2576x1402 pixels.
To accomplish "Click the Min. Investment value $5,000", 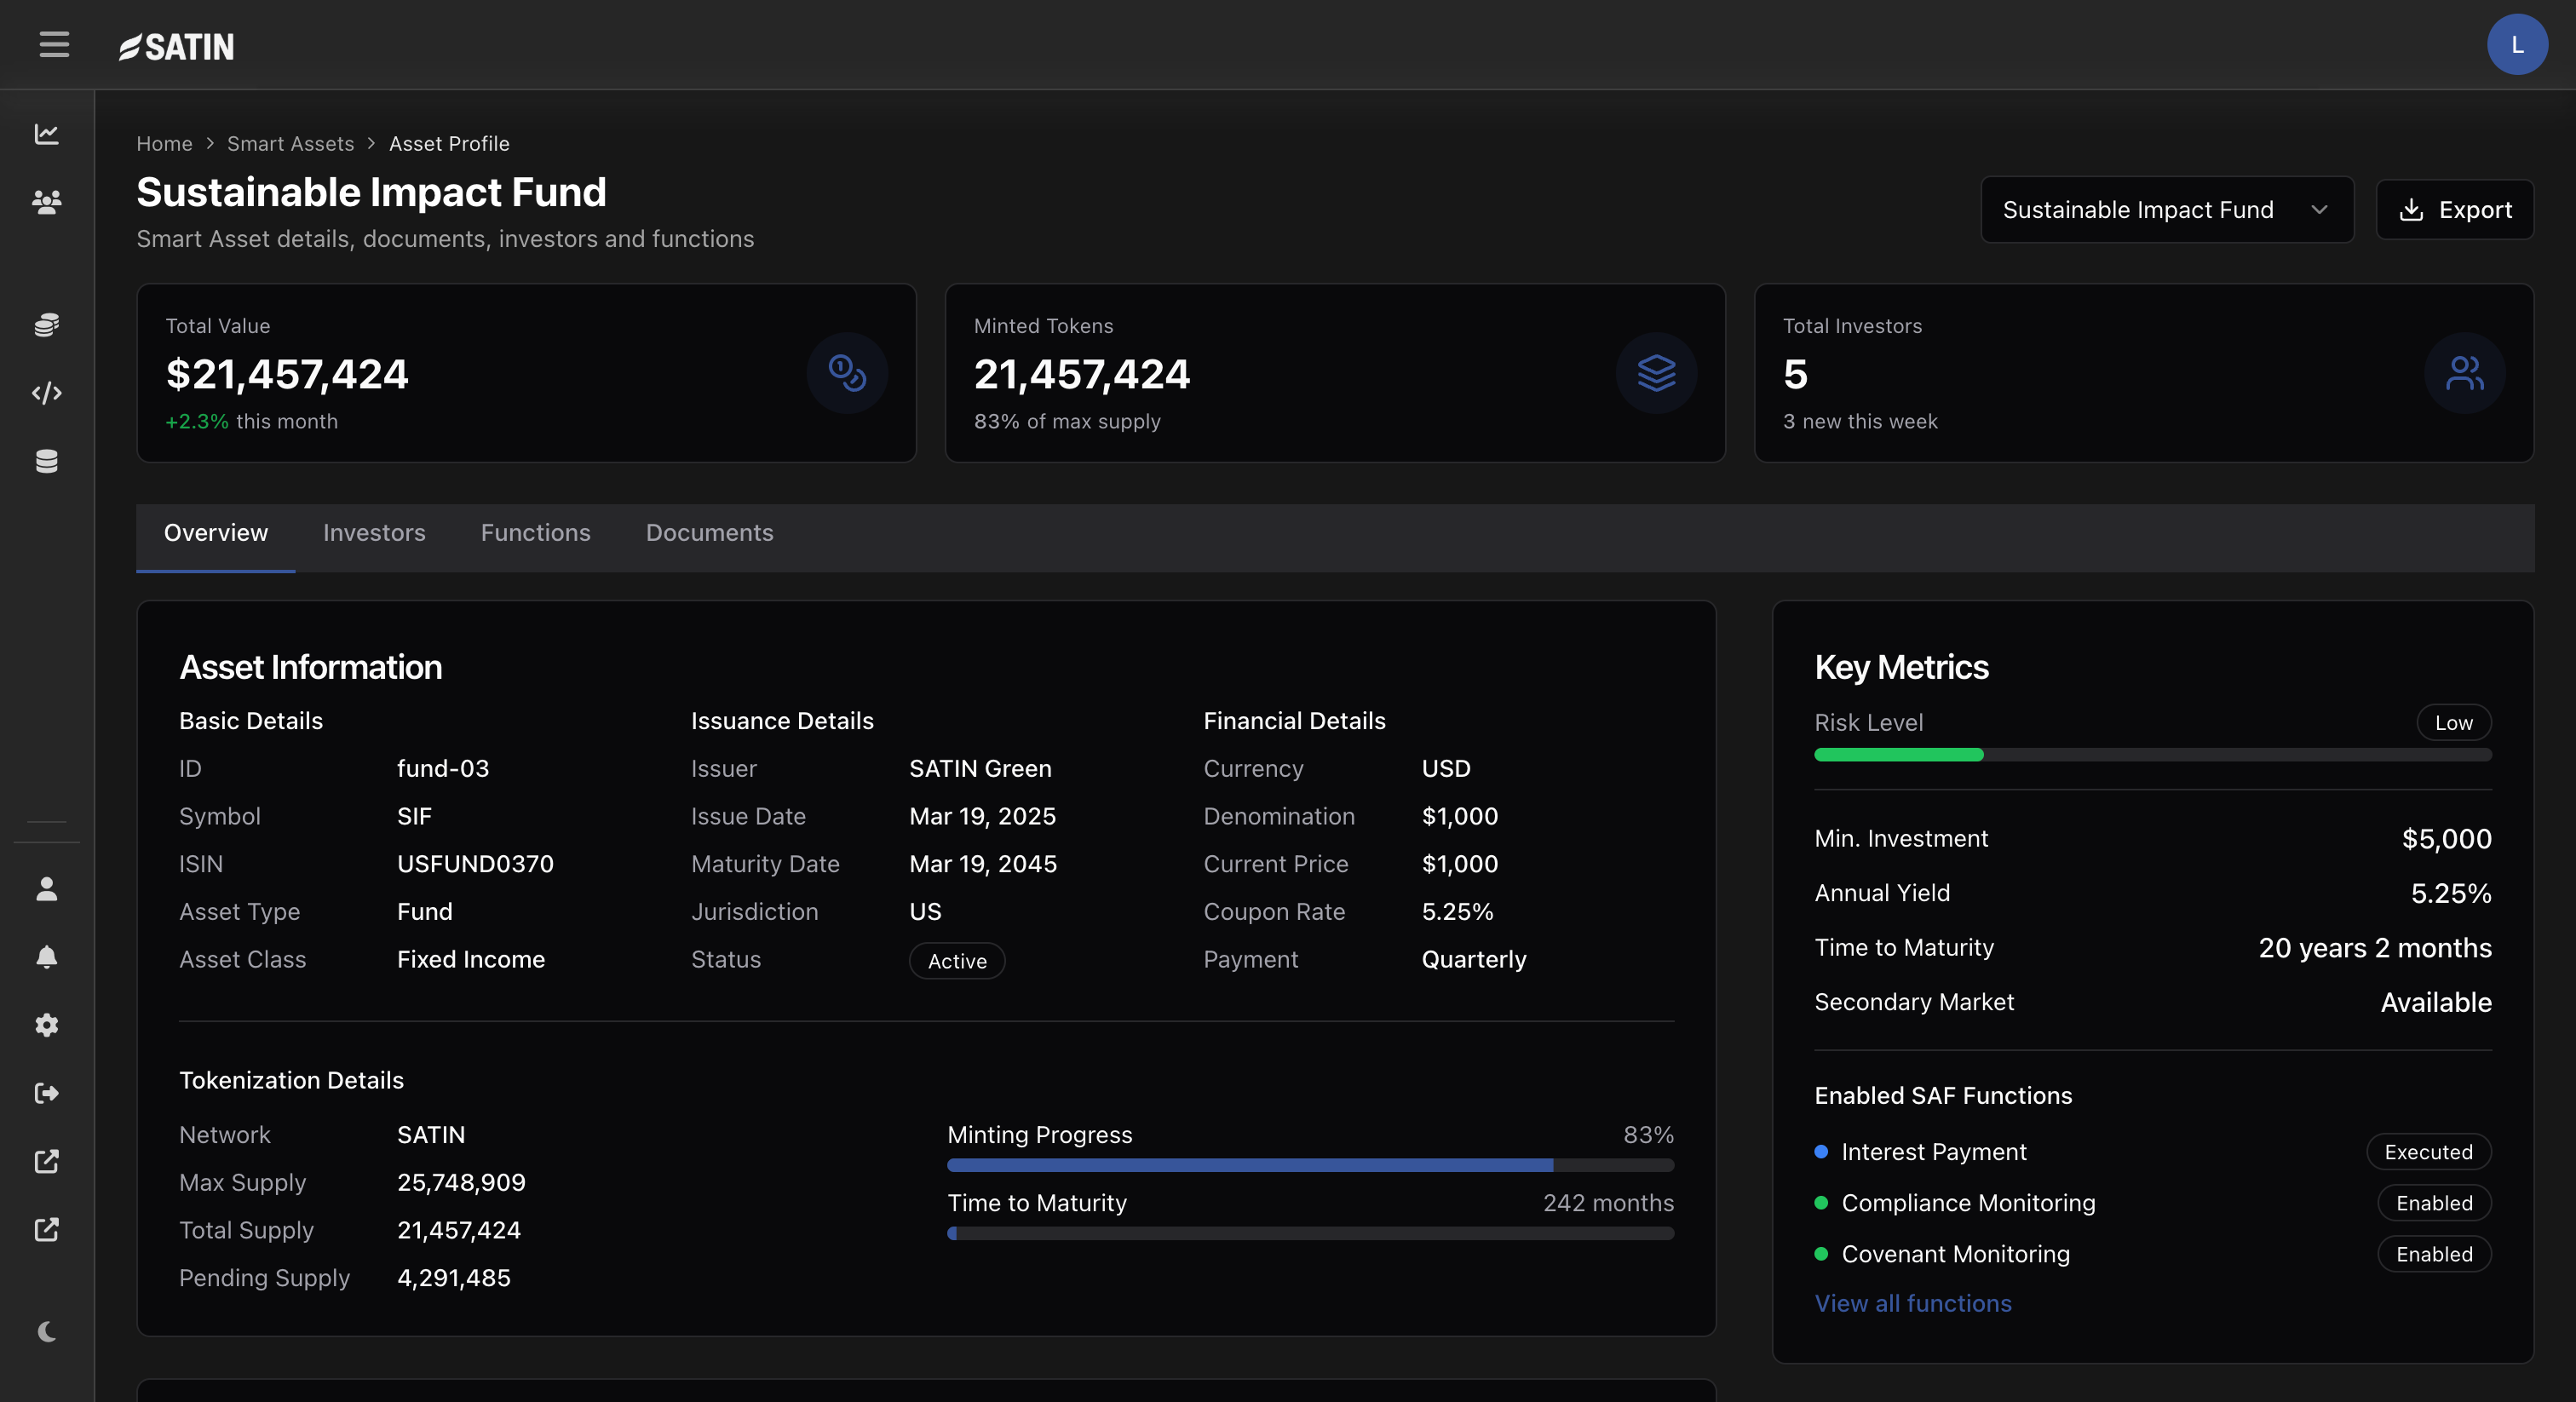I will [x=2446, y=839].
